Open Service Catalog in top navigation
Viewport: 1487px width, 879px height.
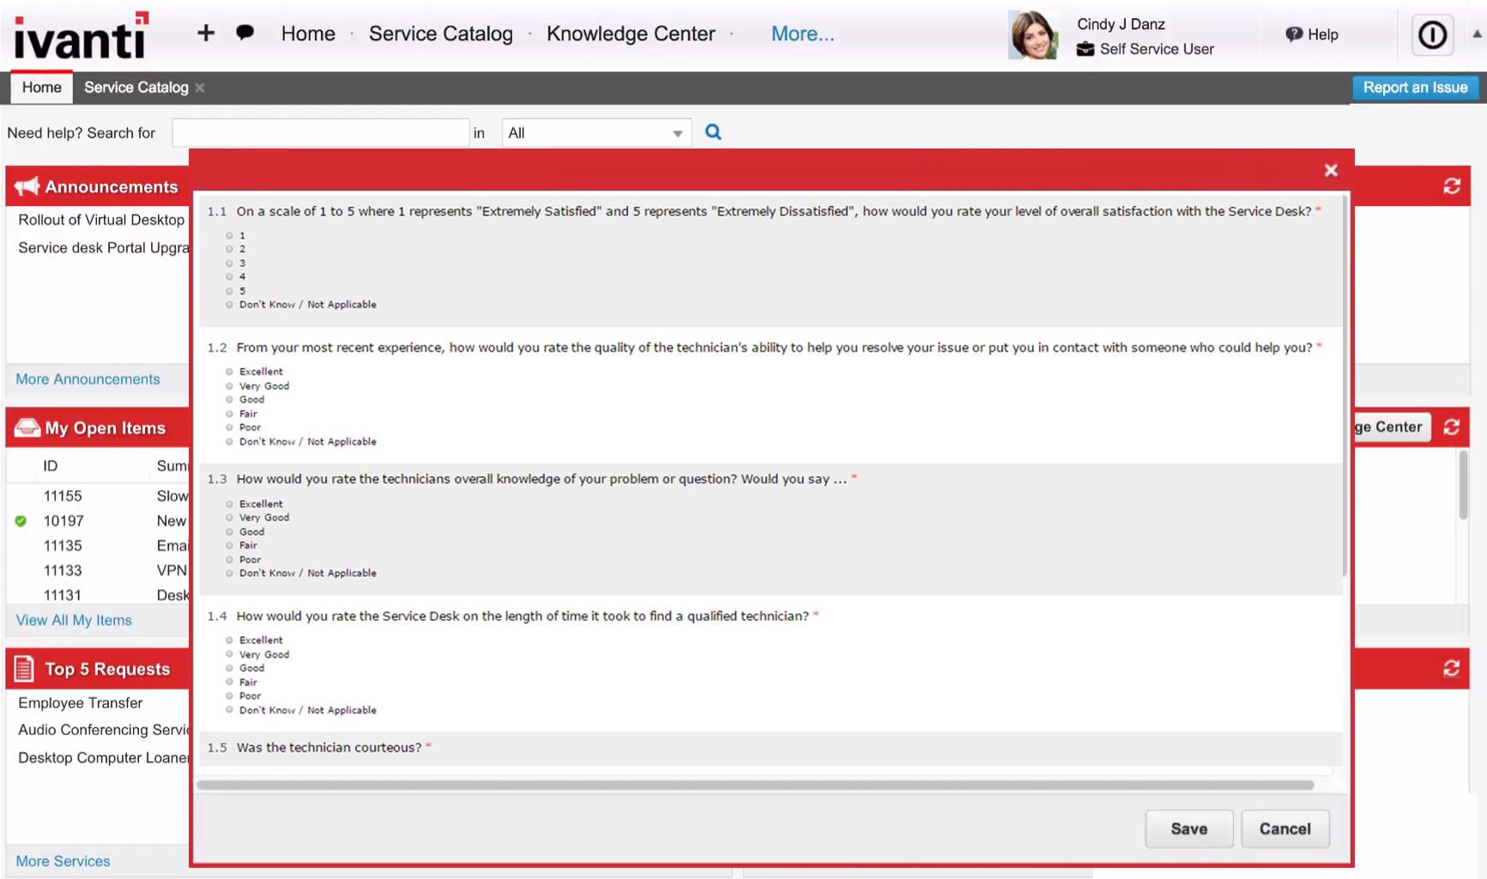pyautogui.click(x=441, y=33)
